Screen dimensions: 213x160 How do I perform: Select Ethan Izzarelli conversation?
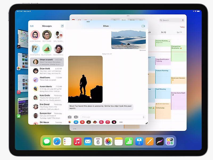[x=47, y=62]
